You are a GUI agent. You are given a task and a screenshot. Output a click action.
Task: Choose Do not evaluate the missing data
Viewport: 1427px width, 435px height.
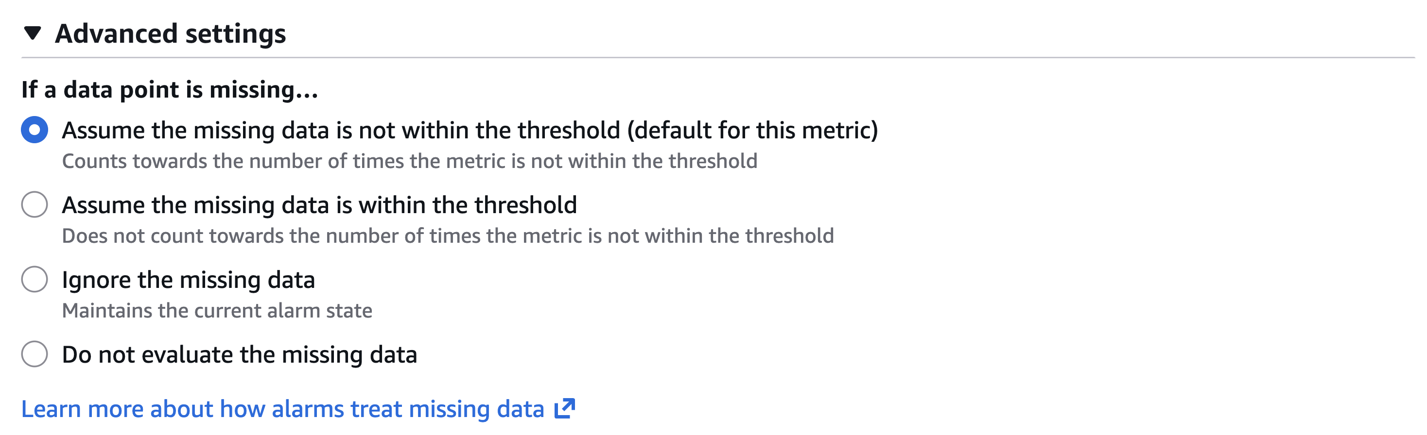(241, 354)
